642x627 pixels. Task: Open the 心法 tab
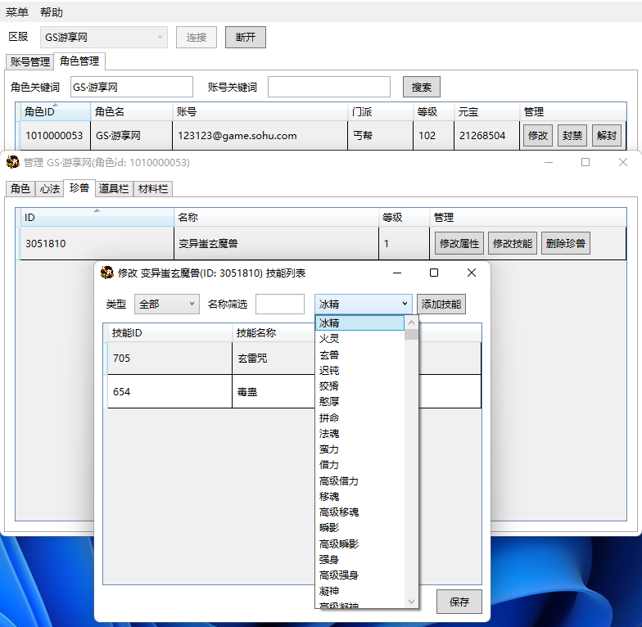coord(50,188)
